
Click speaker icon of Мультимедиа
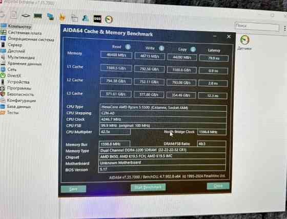3,57
